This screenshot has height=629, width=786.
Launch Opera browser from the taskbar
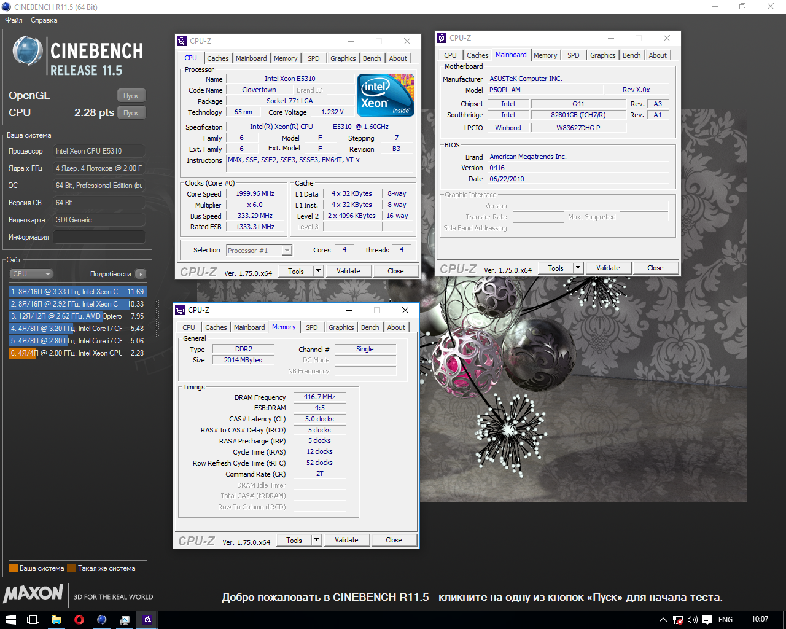coord(79,620)
